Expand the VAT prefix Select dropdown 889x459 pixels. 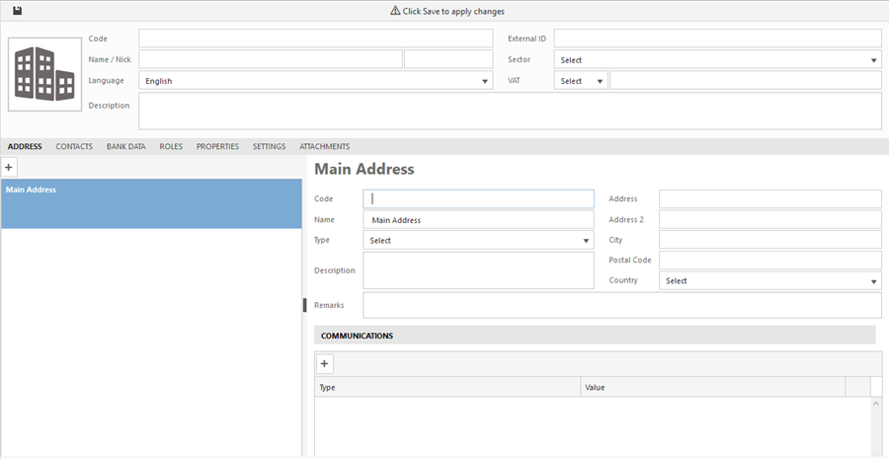coord(582,81)
